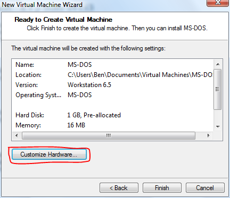The width and height of the screenshot is (230, 198).
Task: Click the vertical scrollbar thumb in the settings list
Action: point(218,89)
